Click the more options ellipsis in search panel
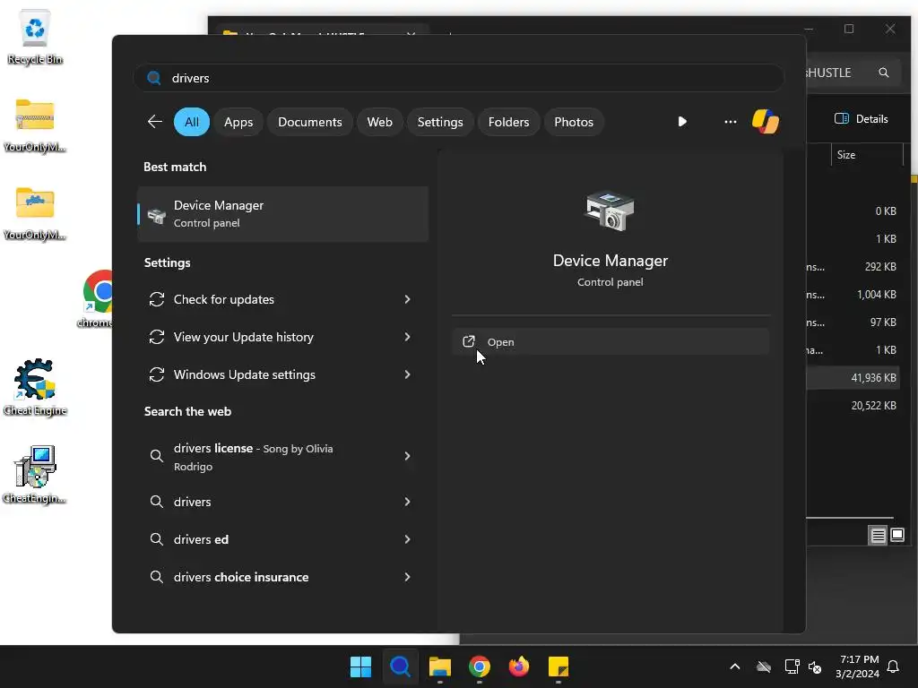Screen dimensions: 918x688 (730, 122)
